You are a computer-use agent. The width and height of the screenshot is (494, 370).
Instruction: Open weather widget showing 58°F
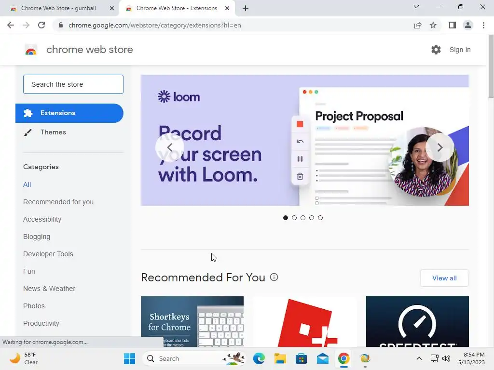point(24,358)
